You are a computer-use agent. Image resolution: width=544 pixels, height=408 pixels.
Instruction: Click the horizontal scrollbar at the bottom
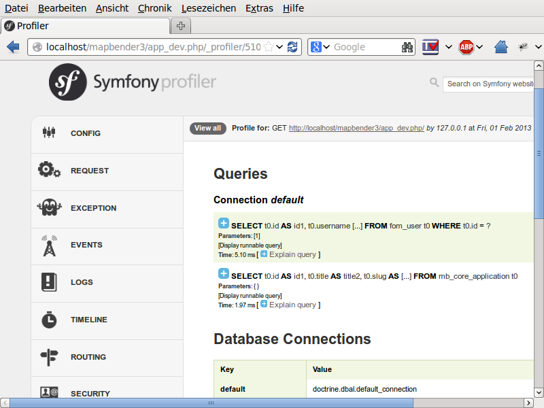(204, 403)
